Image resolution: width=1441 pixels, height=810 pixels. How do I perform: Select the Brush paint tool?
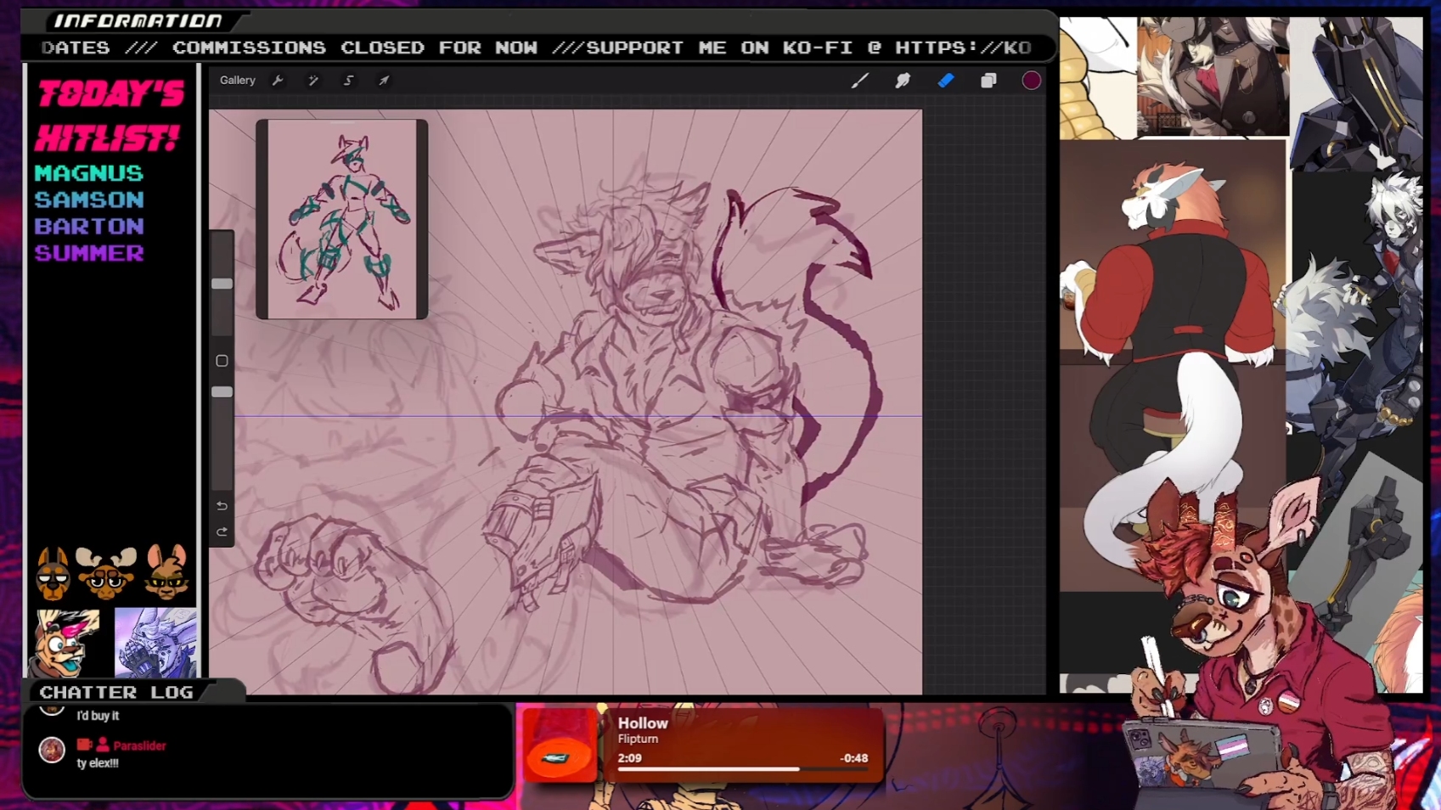click(x=859, y=81)
